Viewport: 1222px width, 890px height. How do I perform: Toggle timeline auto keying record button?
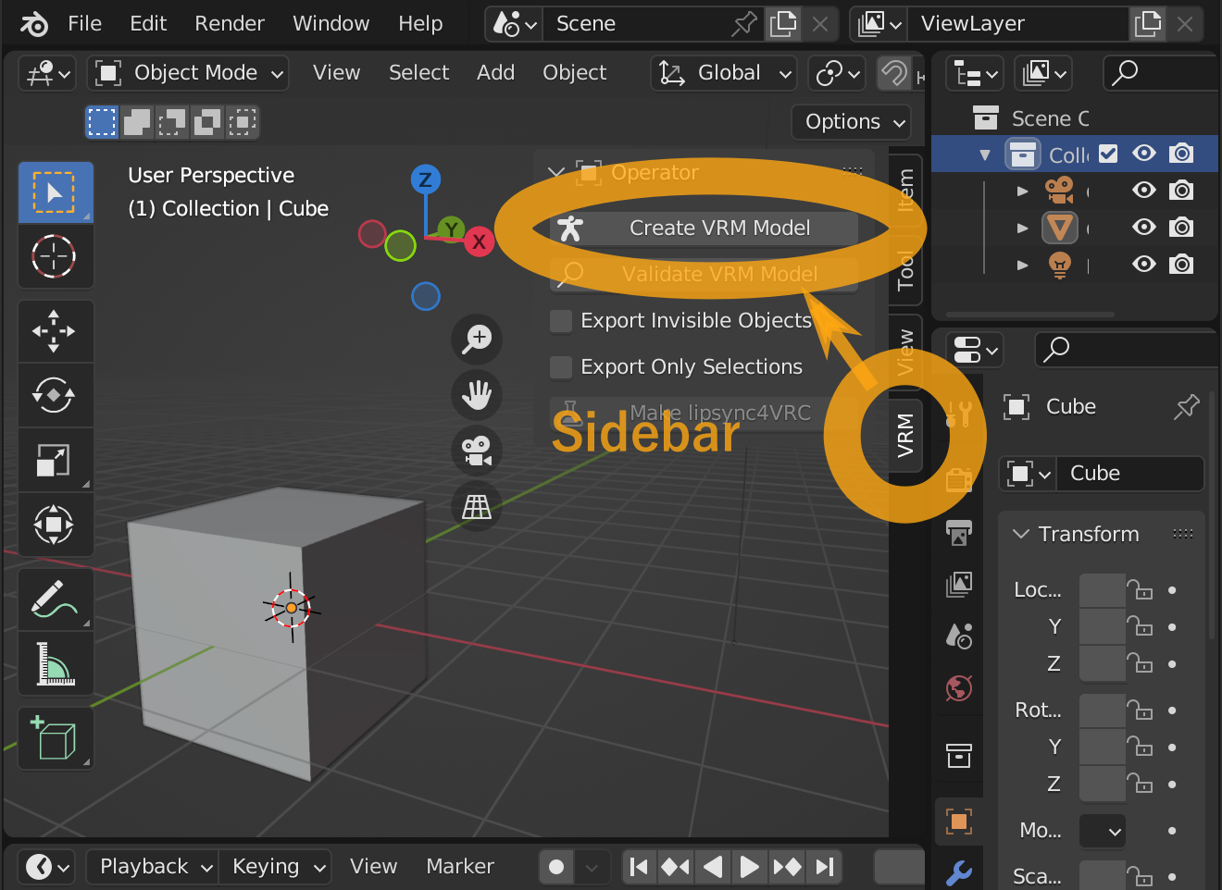coord(556,867)
